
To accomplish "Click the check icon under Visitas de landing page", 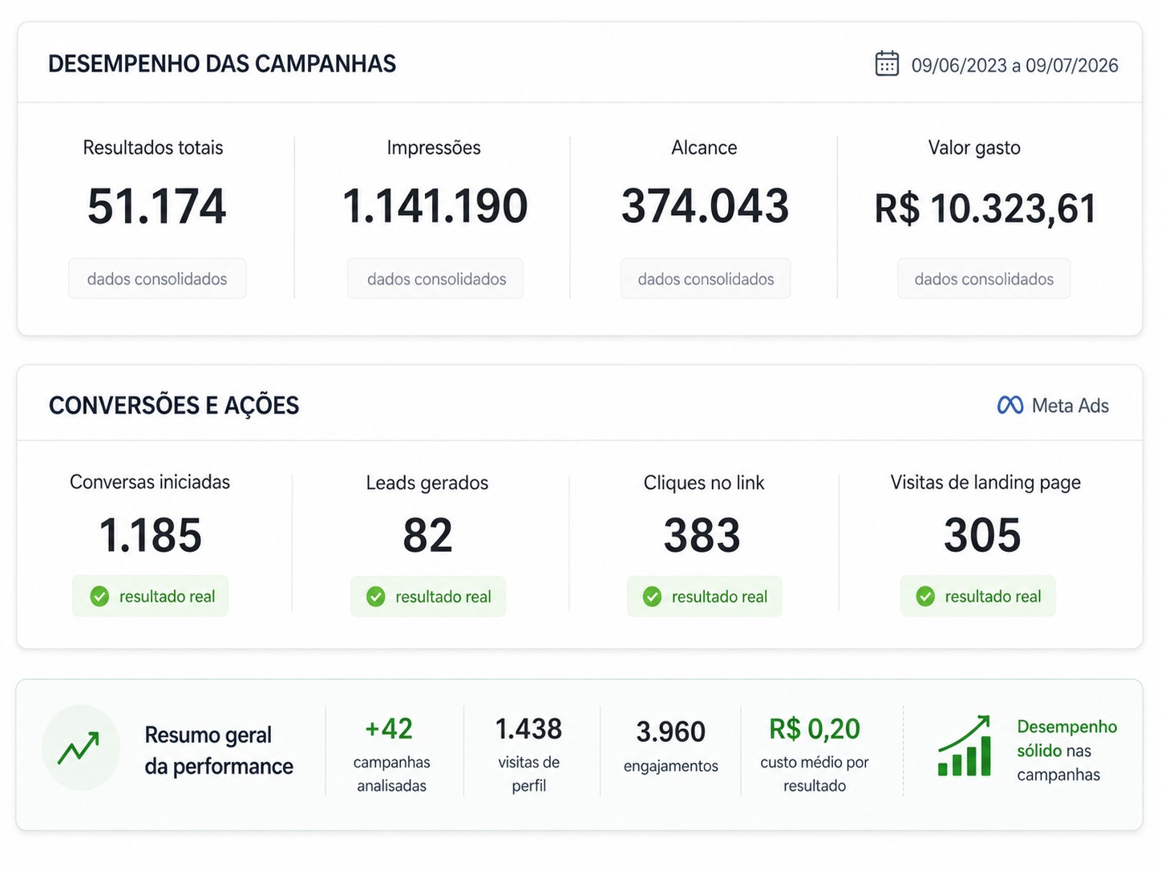I will 925,597.
